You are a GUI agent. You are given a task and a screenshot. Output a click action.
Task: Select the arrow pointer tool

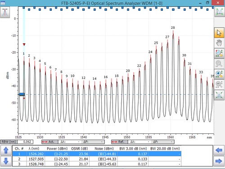(219, 32)
